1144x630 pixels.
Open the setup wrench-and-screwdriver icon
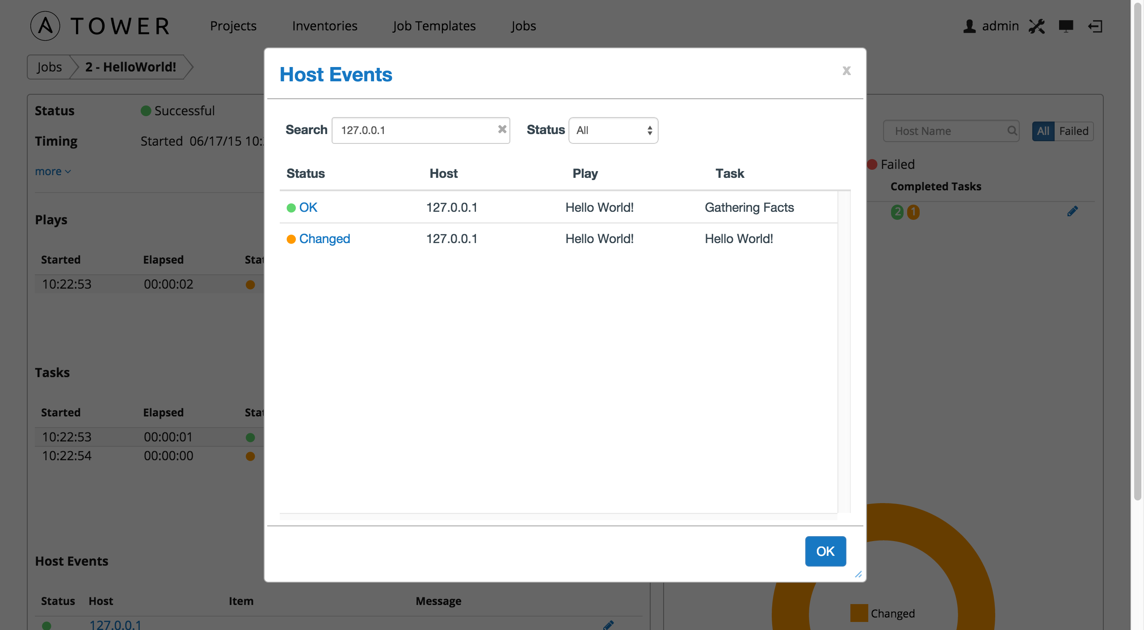(x=1037, y=26)
